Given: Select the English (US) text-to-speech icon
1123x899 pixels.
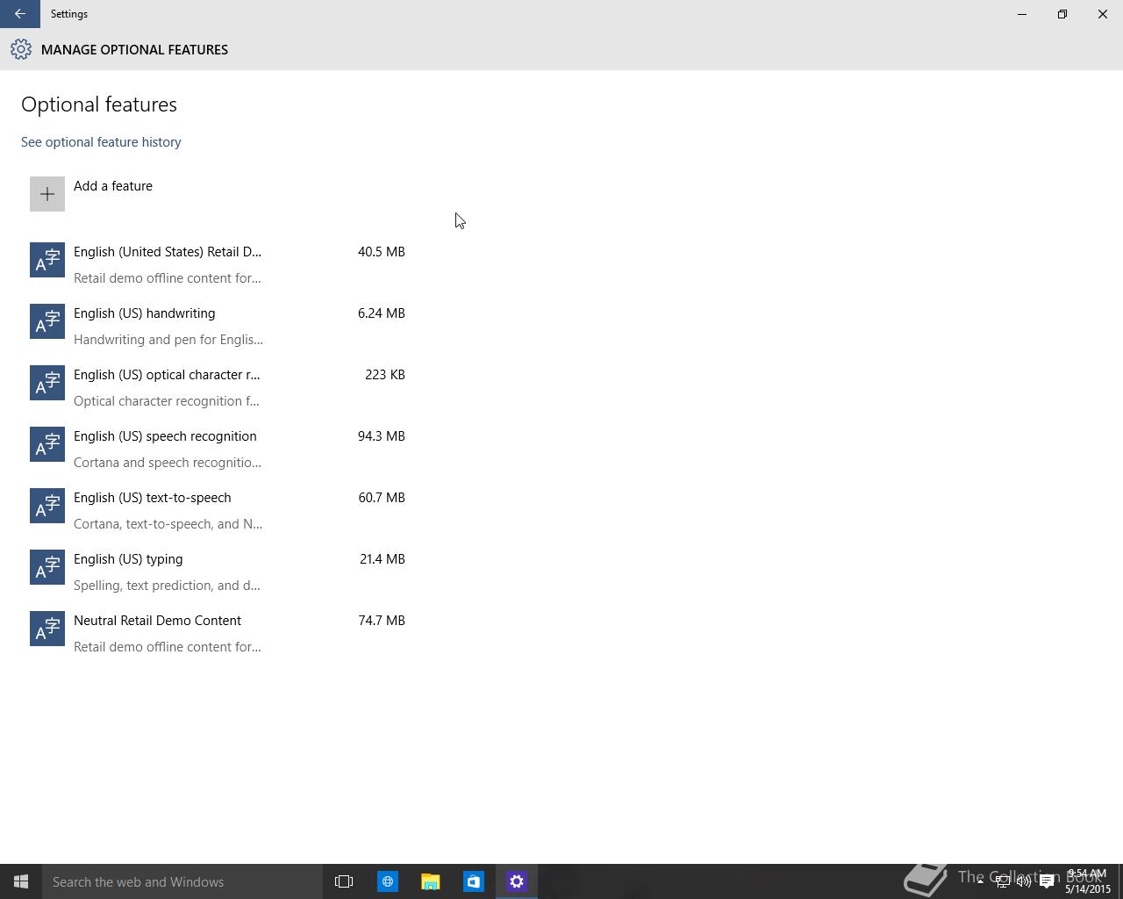Looking at the screenshot, I should tap(47, 506).
